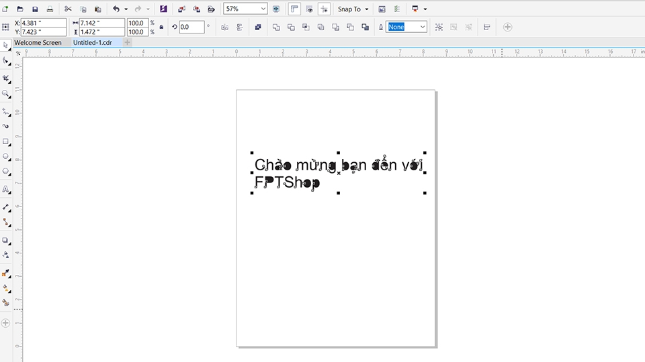Open the 57% zoom level dropdown

263,9
